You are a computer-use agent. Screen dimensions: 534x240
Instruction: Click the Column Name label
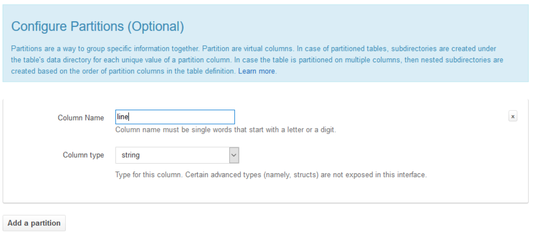(x=81, y=118)
